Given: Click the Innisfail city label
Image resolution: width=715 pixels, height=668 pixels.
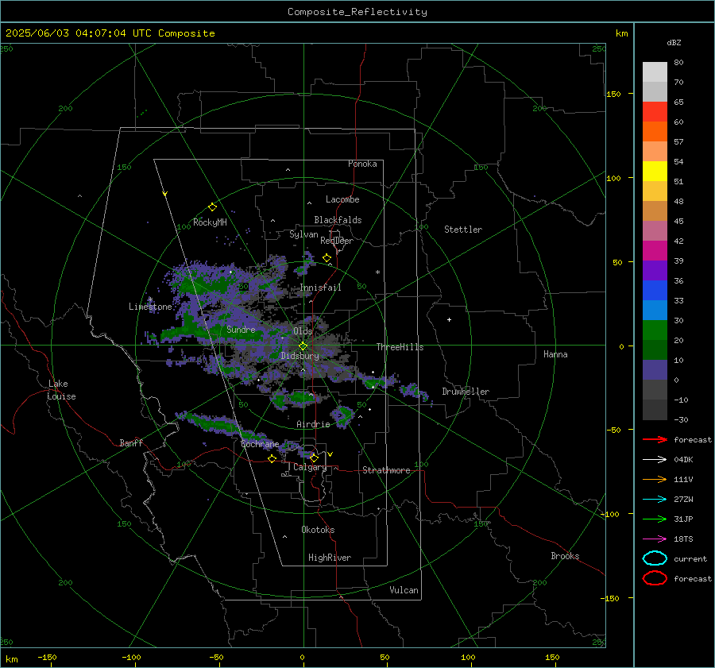Looking at the screenshot, I should tap(320, 288).
